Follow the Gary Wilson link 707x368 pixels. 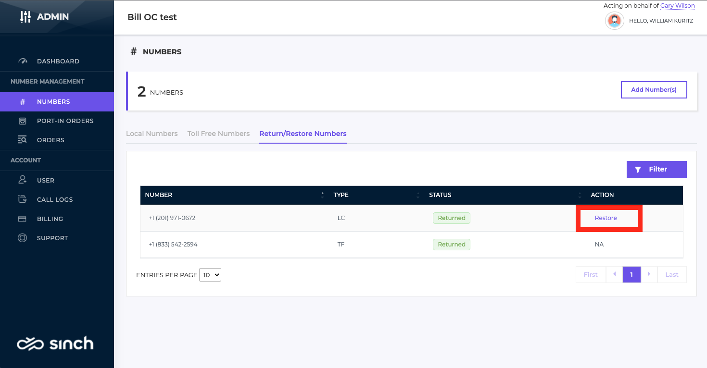[677, 6]
